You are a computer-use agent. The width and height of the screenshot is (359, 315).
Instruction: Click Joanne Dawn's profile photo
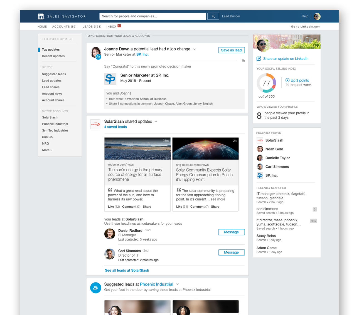coord(96,53)
